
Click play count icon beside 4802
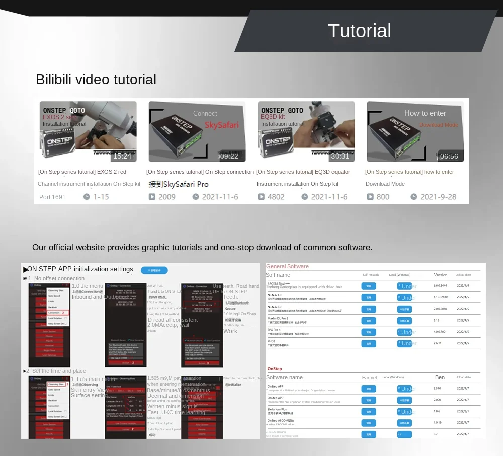click(261, 197)
